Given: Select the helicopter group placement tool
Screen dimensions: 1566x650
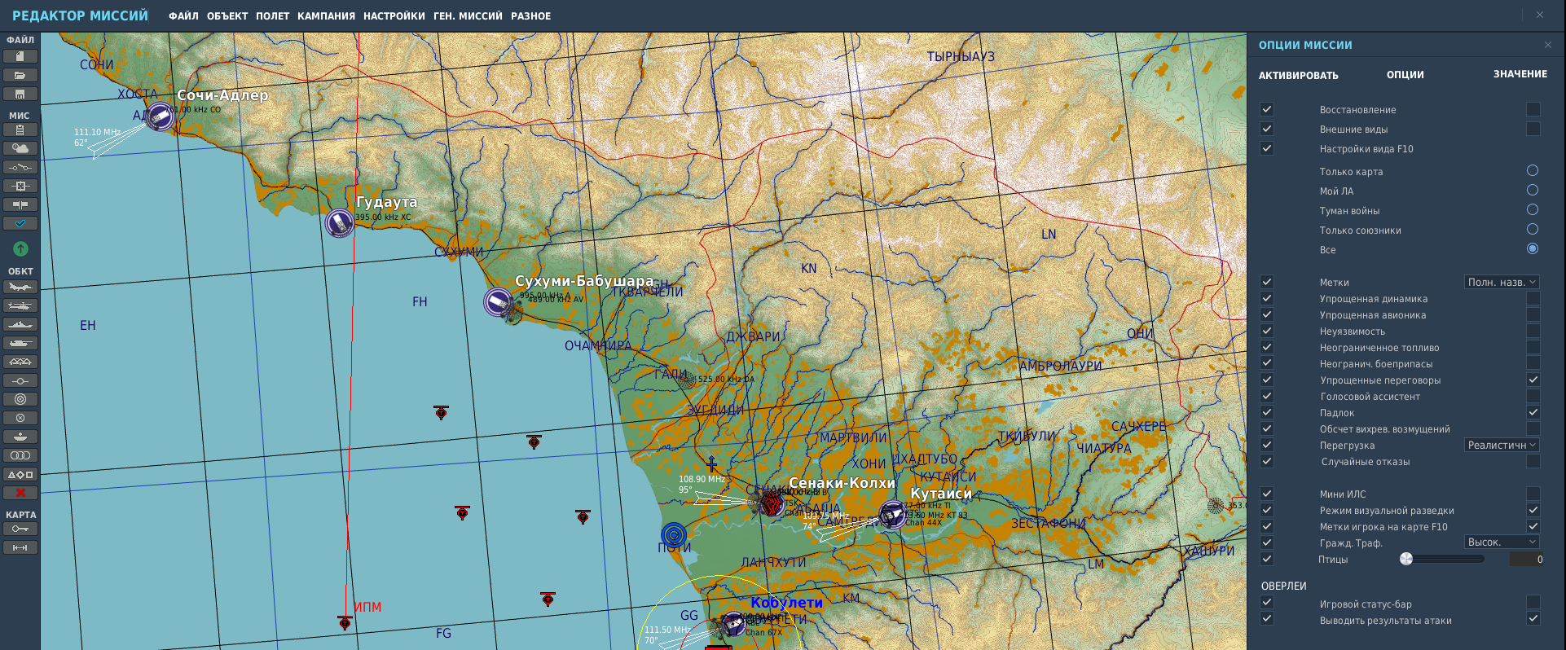Looking at the screenshot, I should (x=20, y=305).
